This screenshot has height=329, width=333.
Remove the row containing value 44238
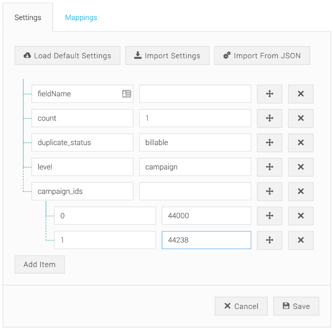(300, 240)
